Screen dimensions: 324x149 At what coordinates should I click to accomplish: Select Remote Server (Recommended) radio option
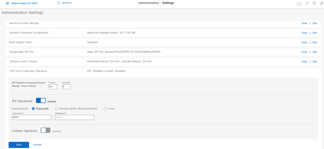point(57,109)
